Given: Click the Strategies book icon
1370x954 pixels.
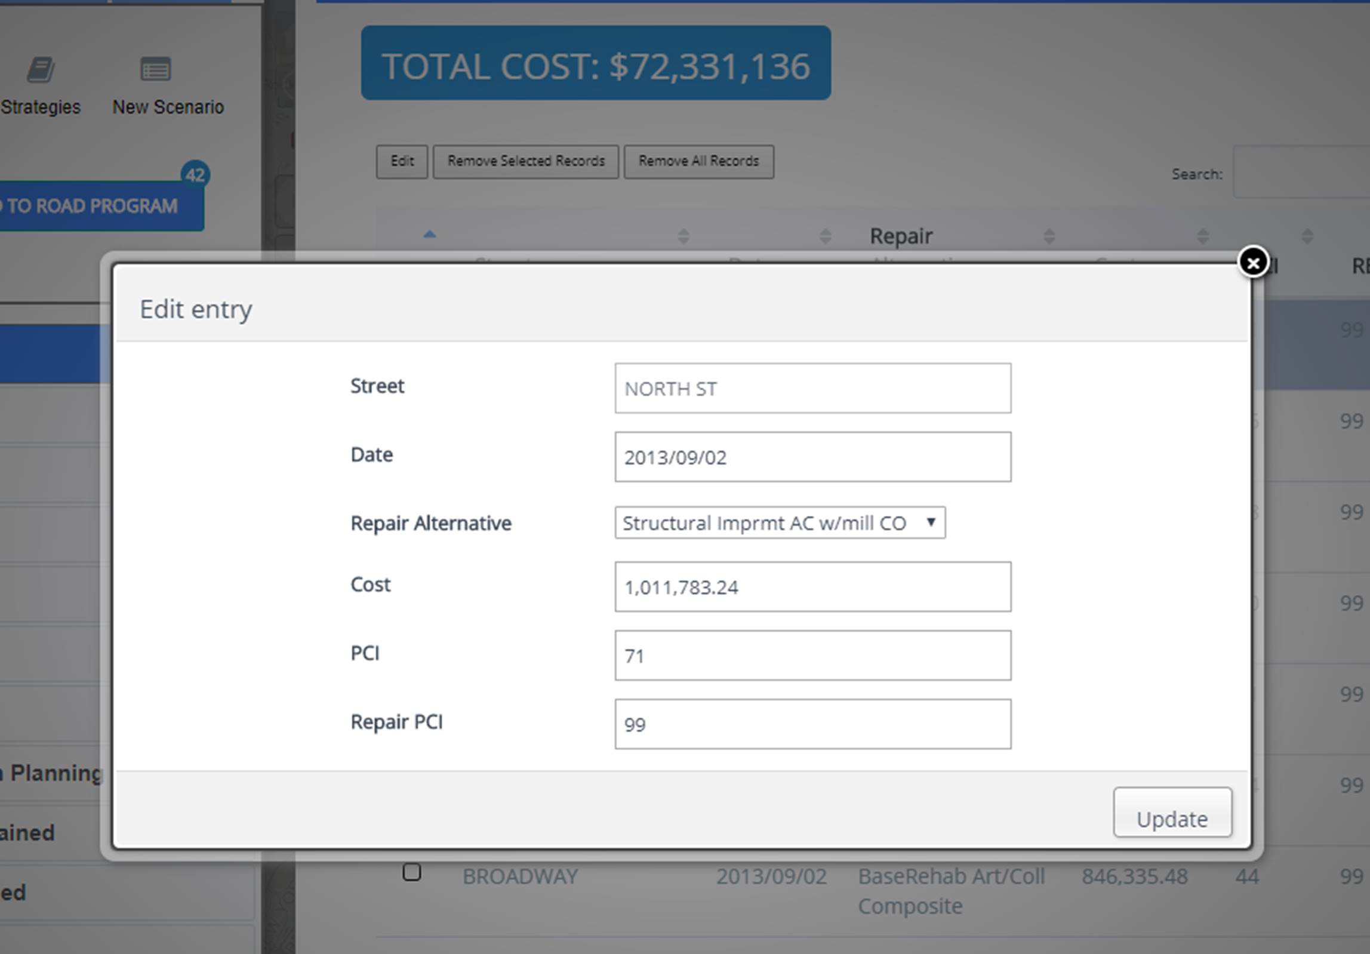Looking at the screenshot, I should click(41, 70).
